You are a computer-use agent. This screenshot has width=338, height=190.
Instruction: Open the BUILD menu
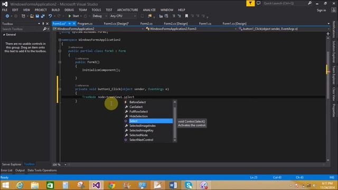point(55,10)
